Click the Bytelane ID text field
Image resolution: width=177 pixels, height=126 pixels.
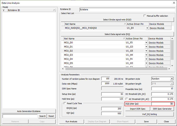tap(126, 9)
